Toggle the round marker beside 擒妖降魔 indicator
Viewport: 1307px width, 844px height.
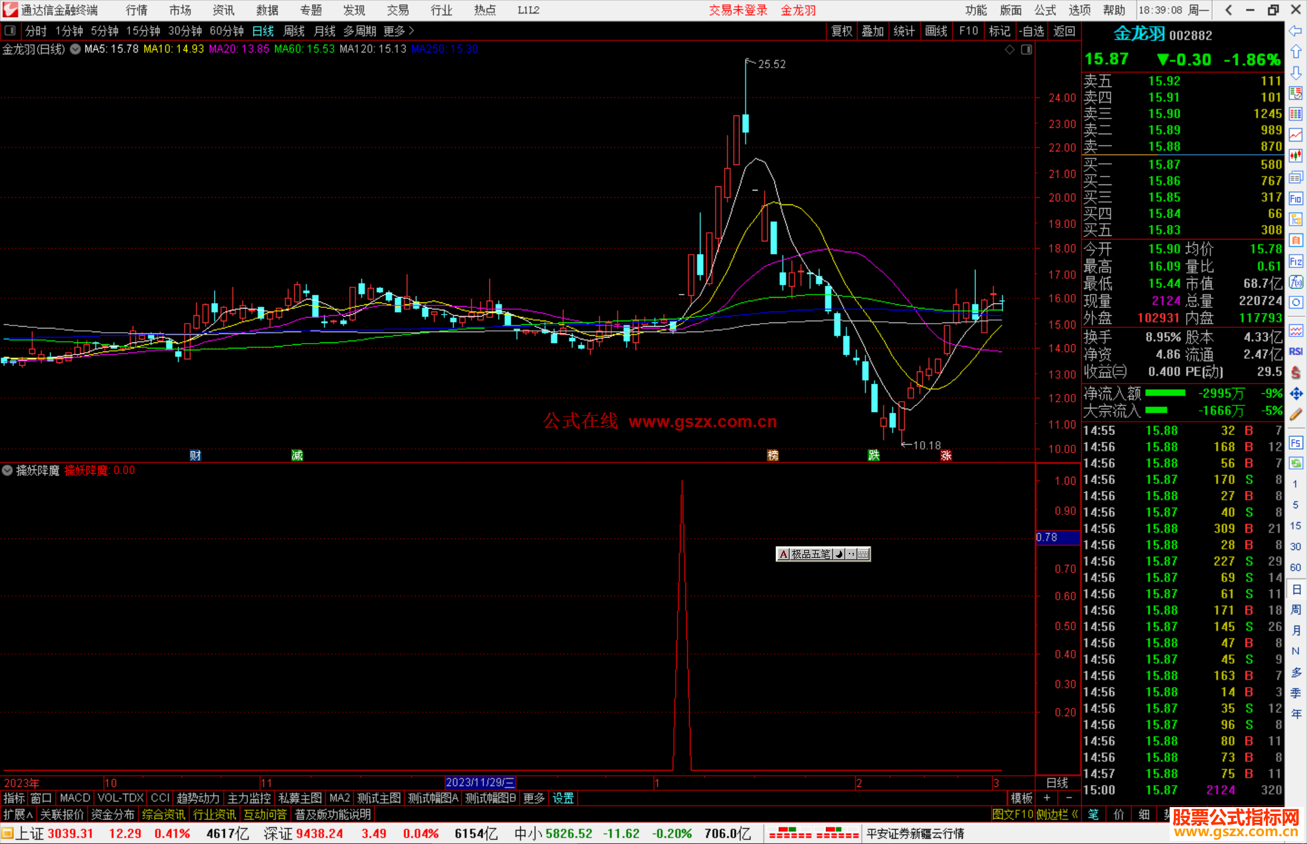tap(7, 470)
